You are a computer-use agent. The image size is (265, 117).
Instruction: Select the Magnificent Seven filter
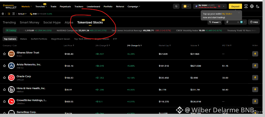(x=61, y=39)
